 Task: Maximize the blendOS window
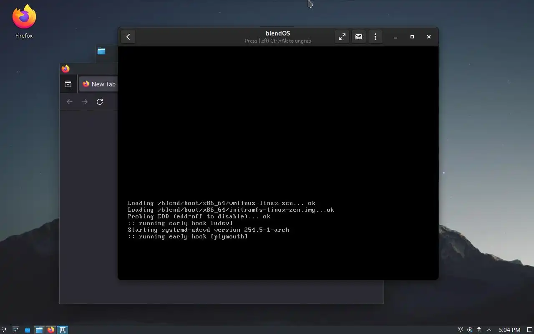click(412, 37)
